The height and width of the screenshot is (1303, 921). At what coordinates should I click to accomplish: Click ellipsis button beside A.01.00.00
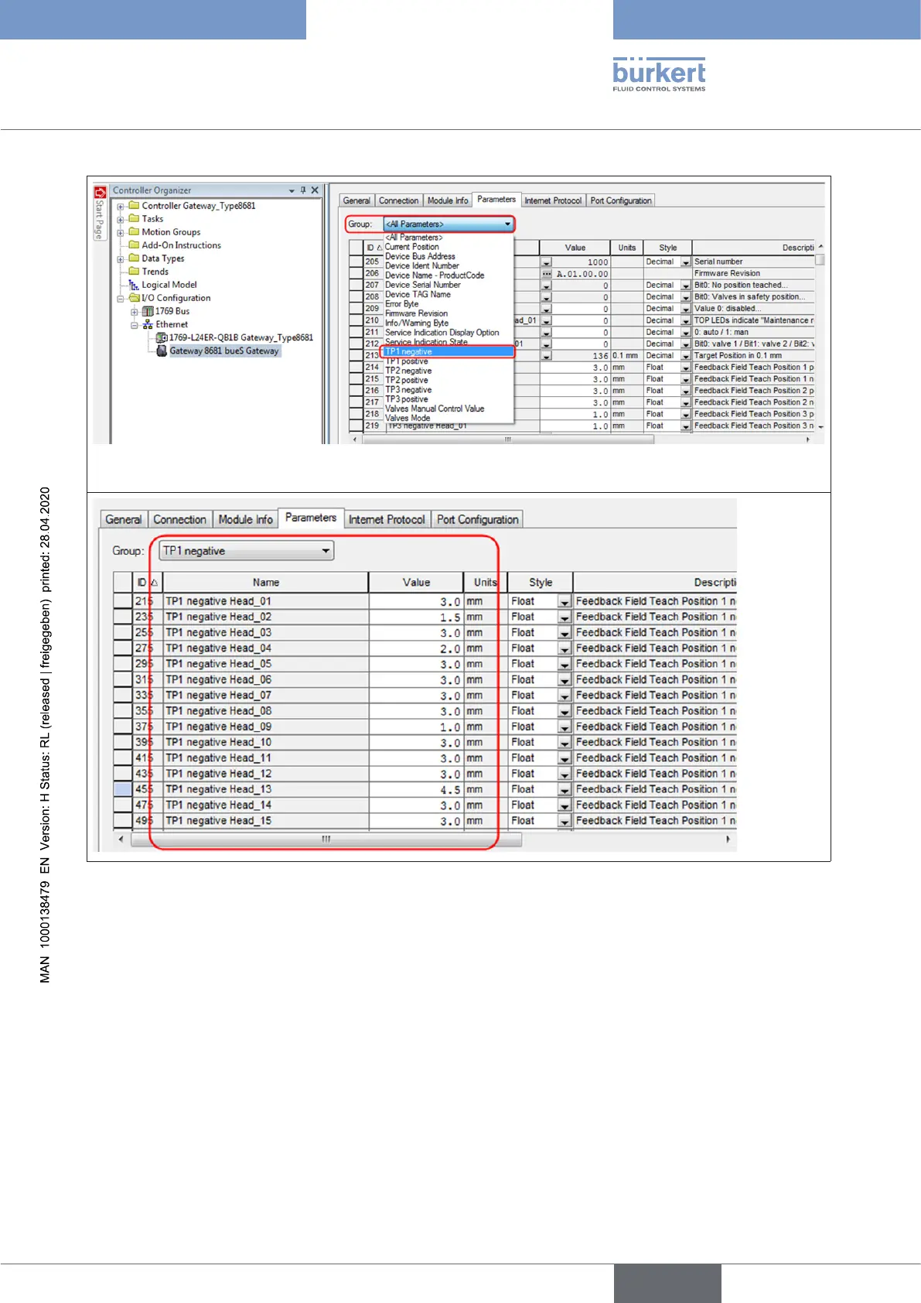(547, 274)
